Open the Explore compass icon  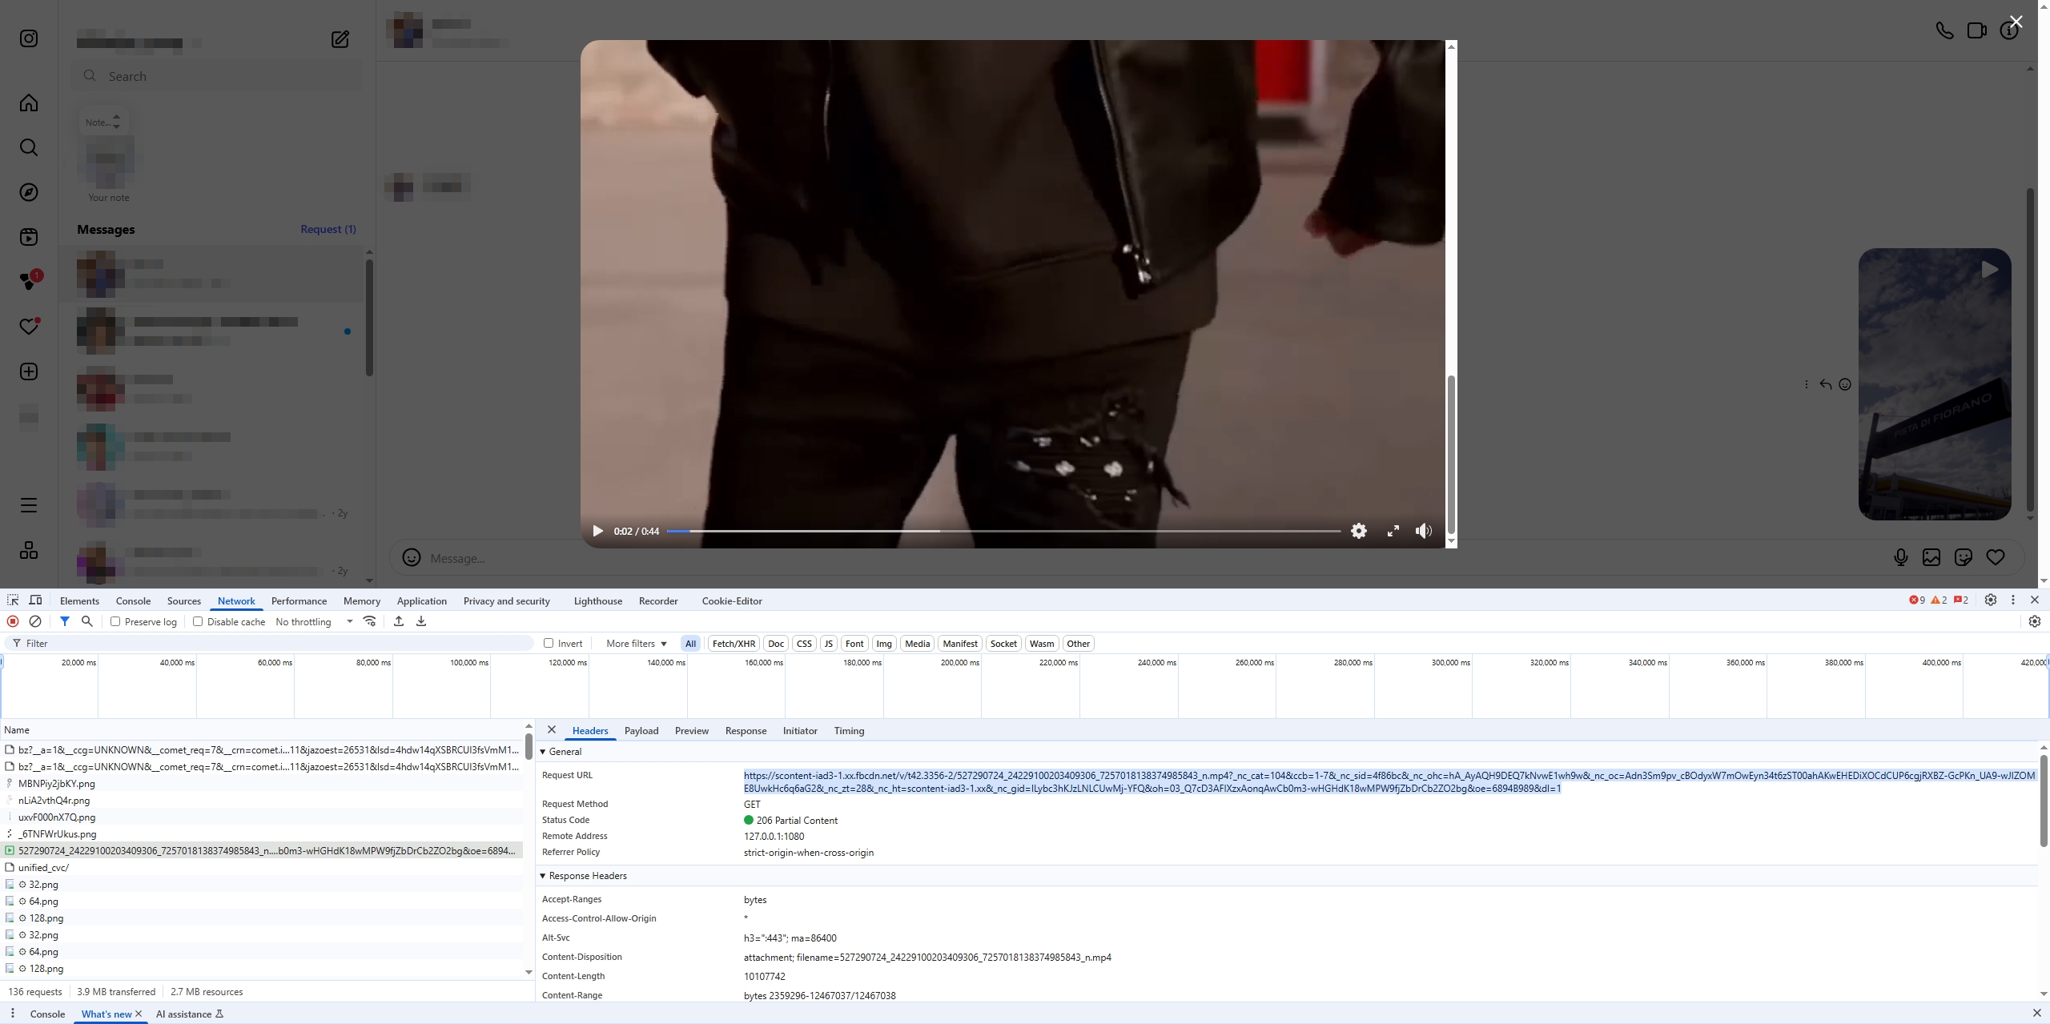[x=29, y=192]
